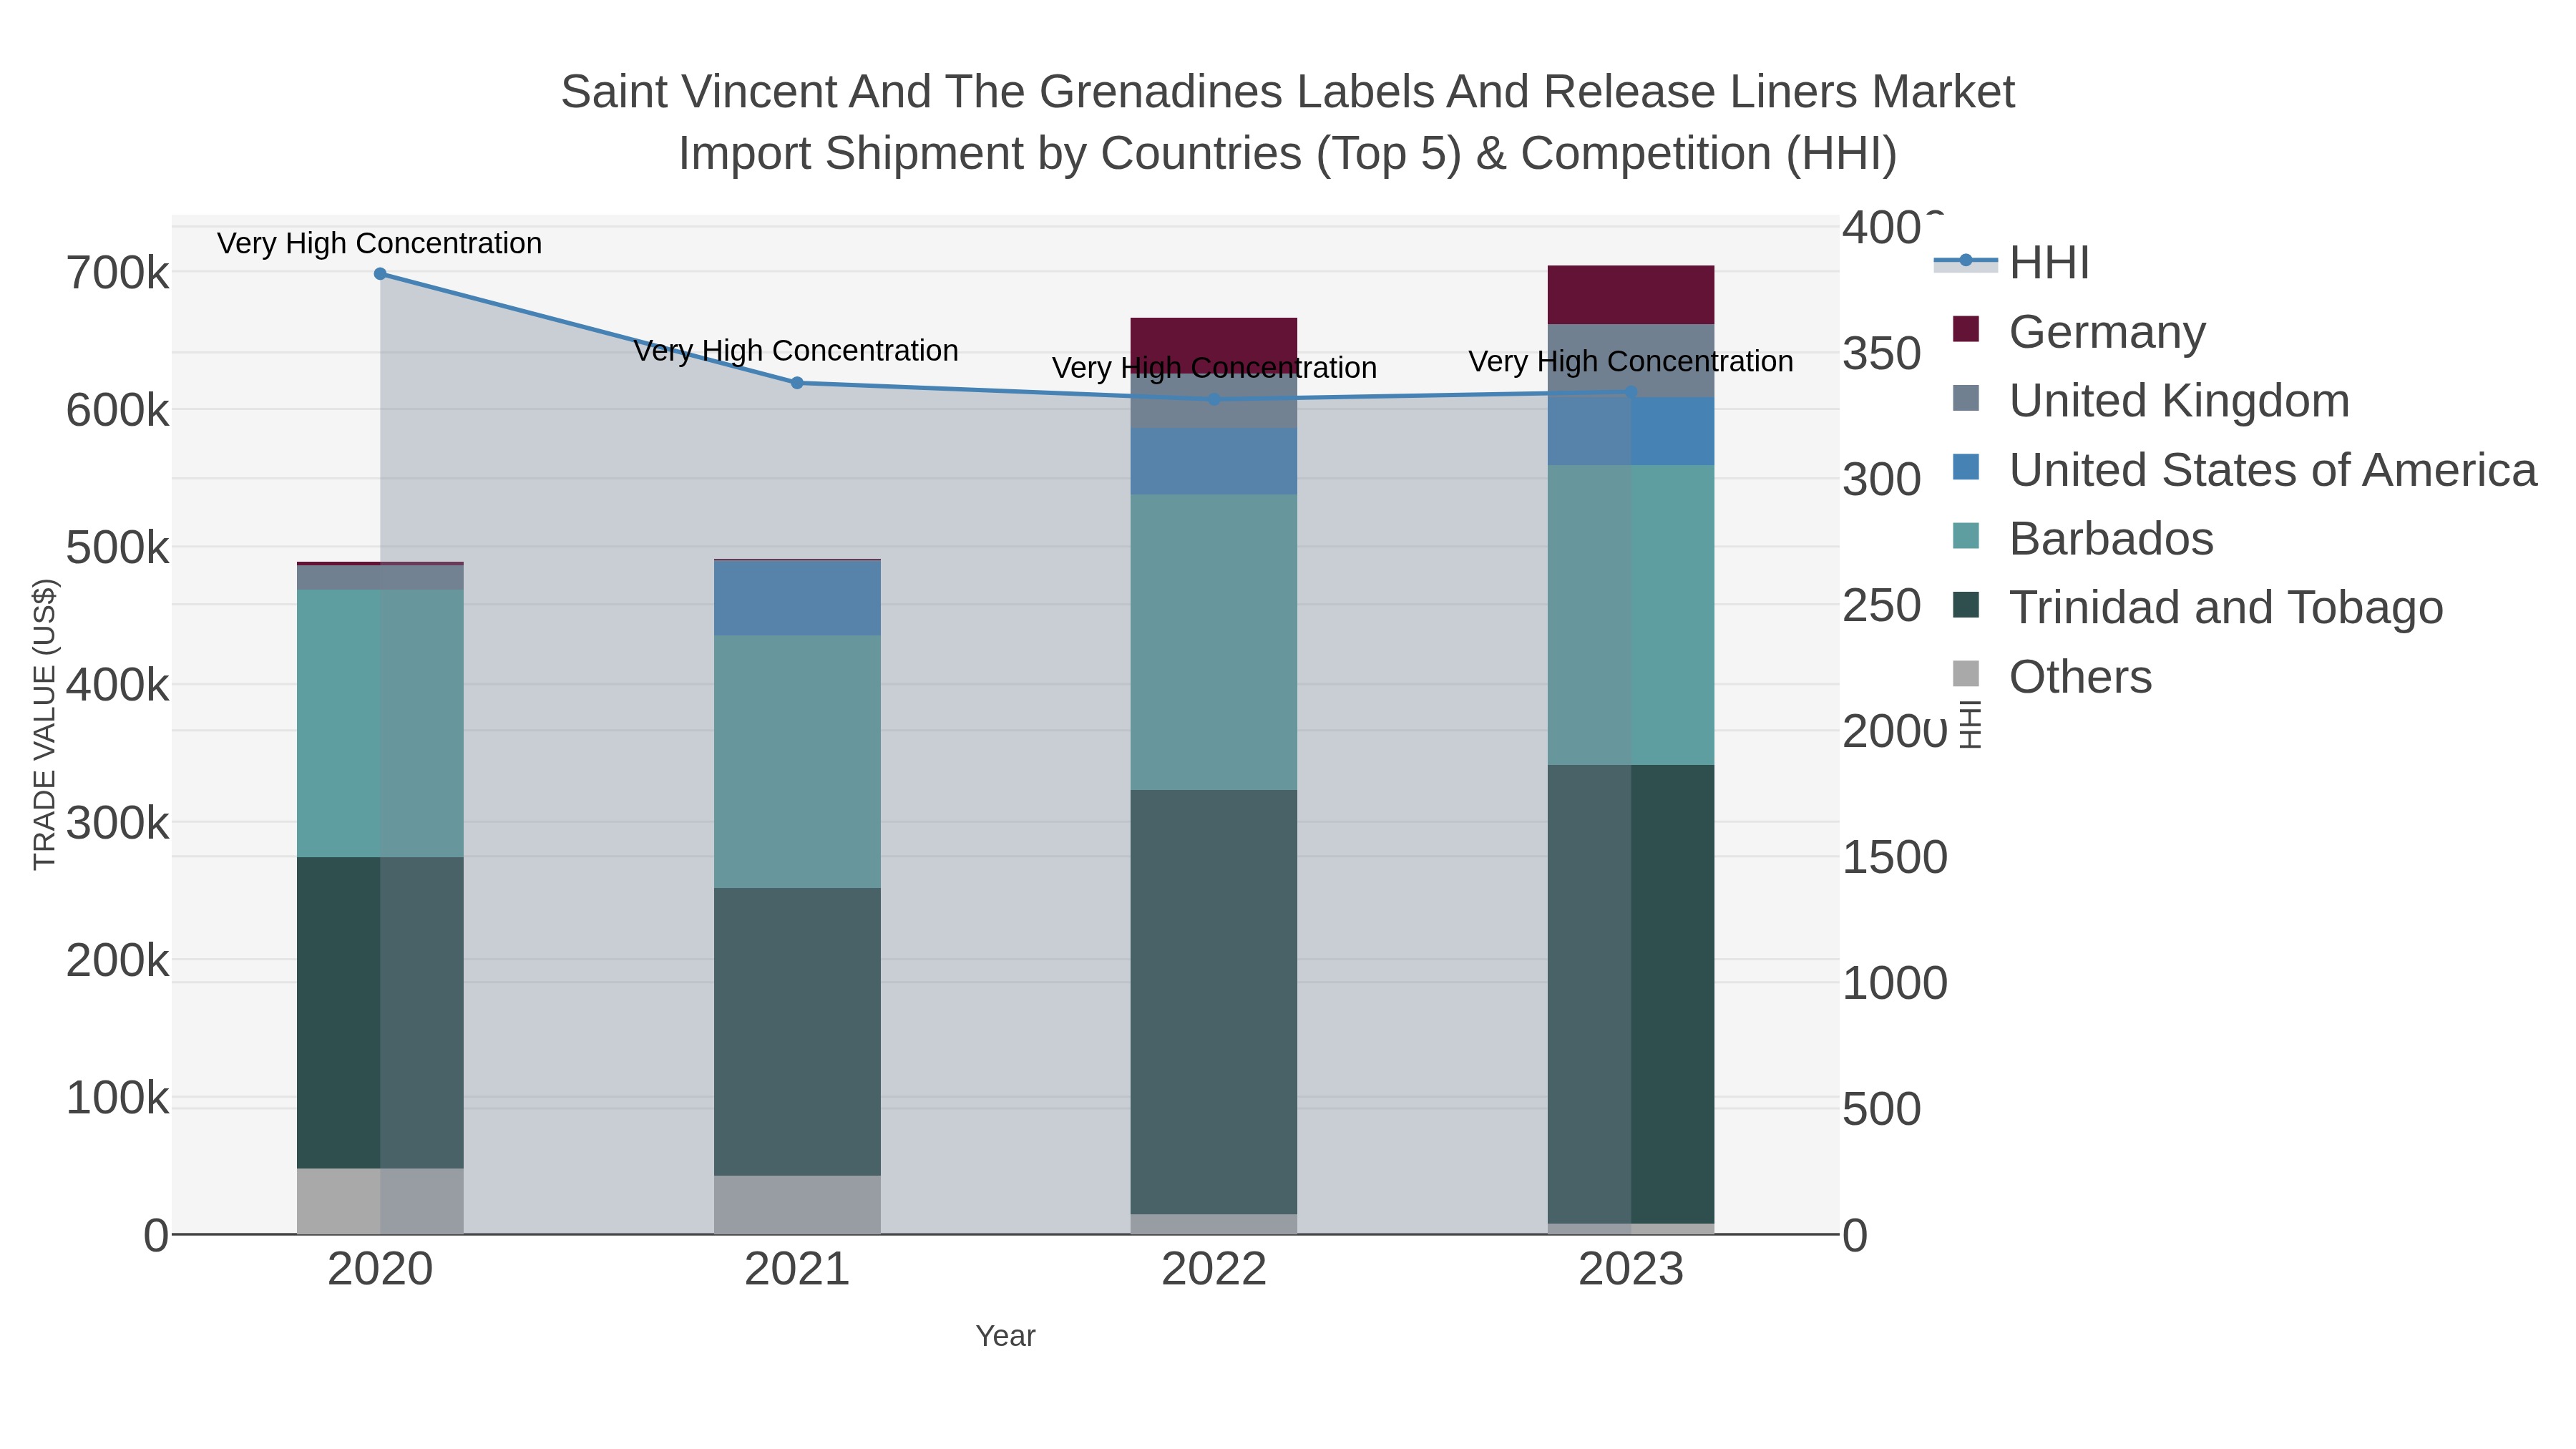Click the 2021 Others bar segment
Screen dimensions: 2576x1449
tap(797, 1205)
